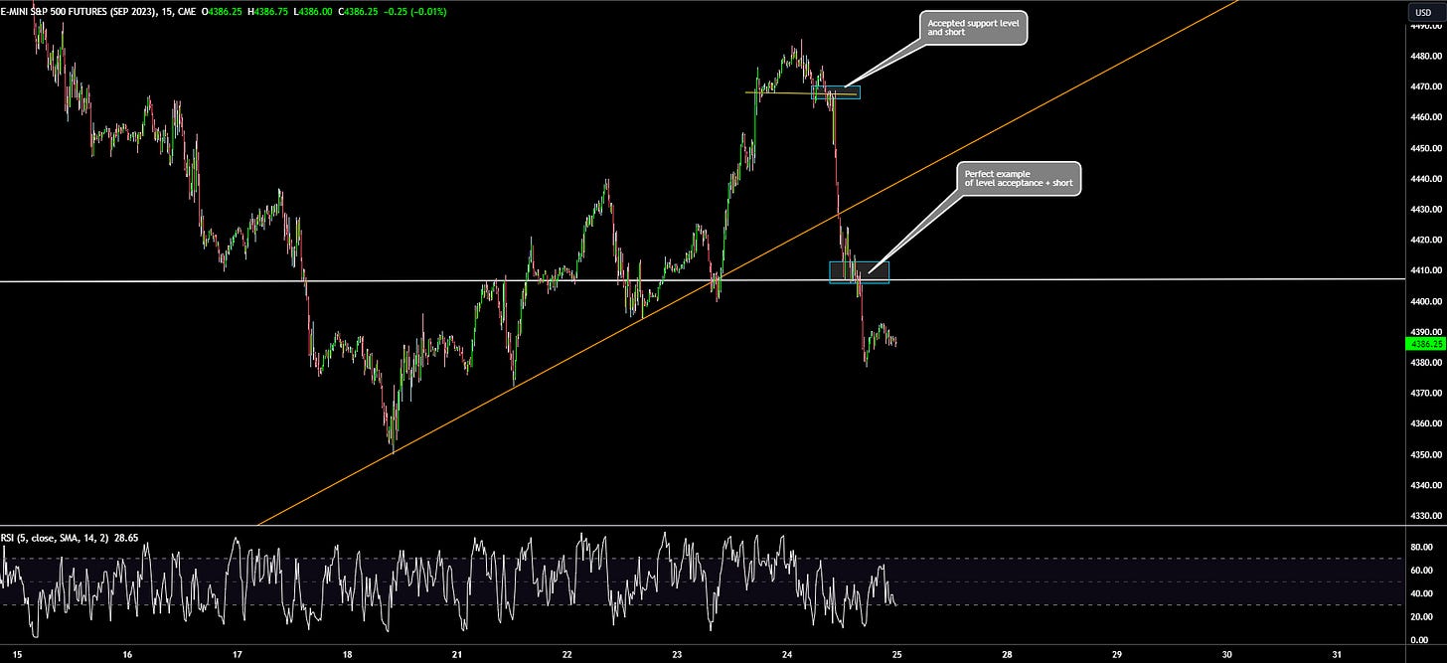Screen dimensions: 1447x663
Task: Expand the dropdown arrow beside the USD button
Action: pyautogui.click(x=1440, y=12)
